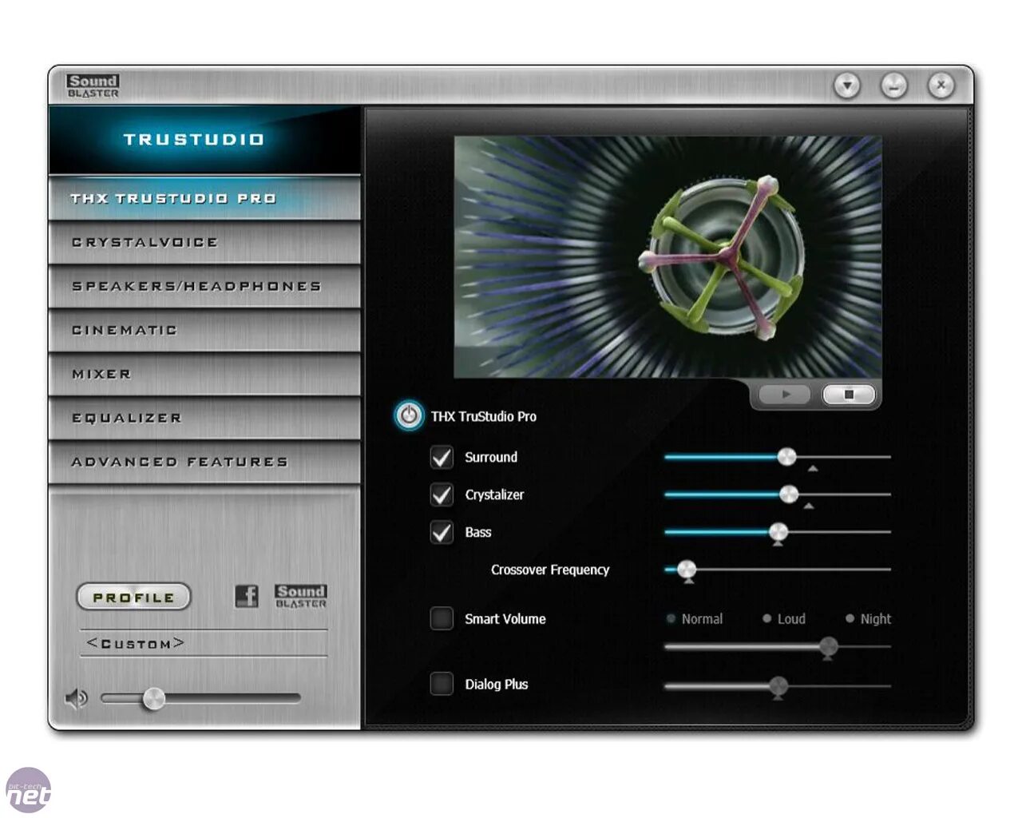Click the Bass level slider handle
1022x818 pixels.
(x=778, y=532)
